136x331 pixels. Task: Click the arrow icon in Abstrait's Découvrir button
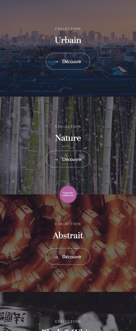click(x=56, y=257)
